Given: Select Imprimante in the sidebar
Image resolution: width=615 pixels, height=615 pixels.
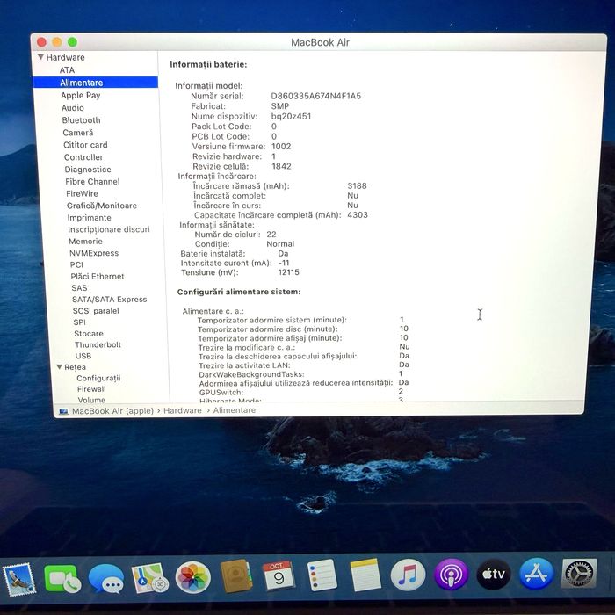Looking at the screenshot, I should 89,218.
